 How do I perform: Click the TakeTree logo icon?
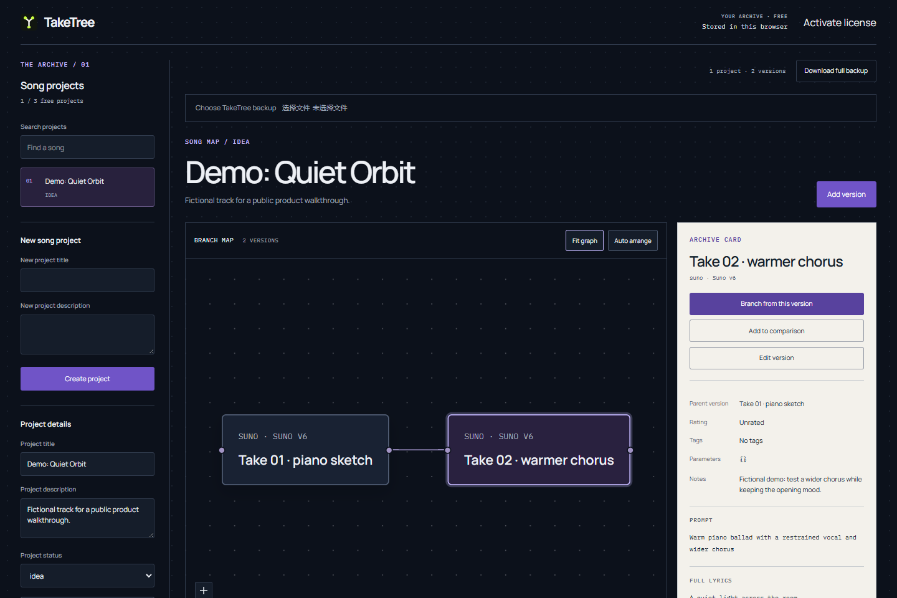[29, 22]
